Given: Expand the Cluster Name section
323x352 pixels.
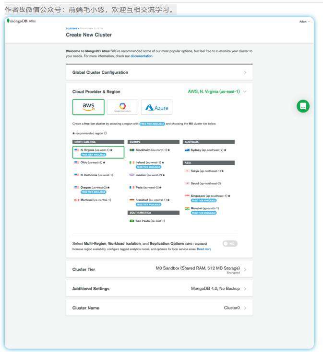Looking at the screenshot, I should coord(159,308).
